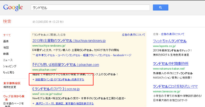Image resolution: width=205 pixels, height=107 pixels.
Task: Open the 2013年/土屋鞄のランドセル ad title
Action: 69,41
